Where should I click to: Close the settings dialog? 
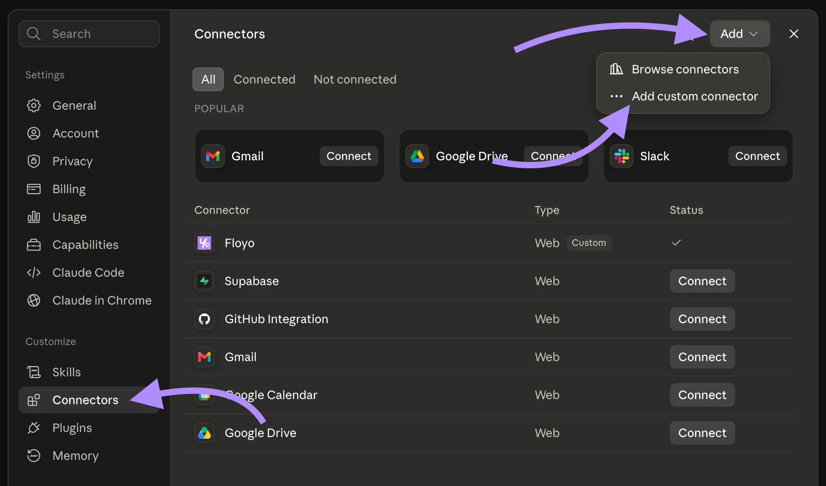[x=794, y=34]
